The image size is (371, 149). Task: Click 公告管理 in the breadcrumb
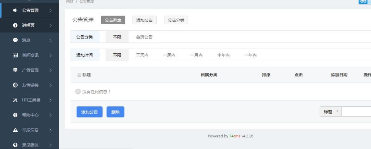[87, 1]
